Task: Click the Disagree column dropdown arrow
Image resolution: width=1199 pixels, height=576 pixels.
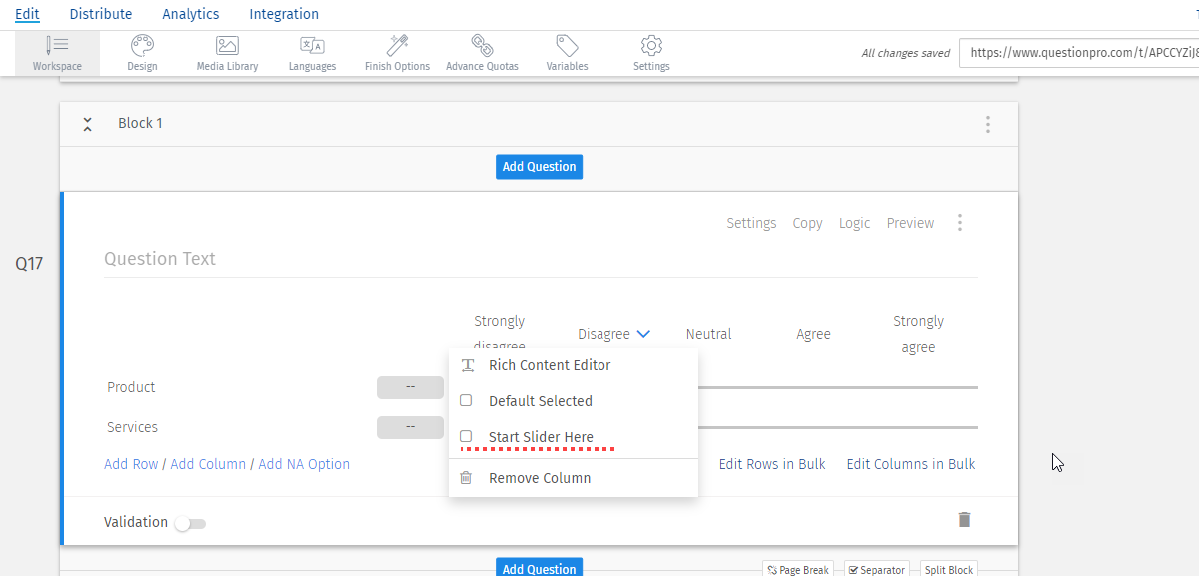Action: click(x=643, y=335)
